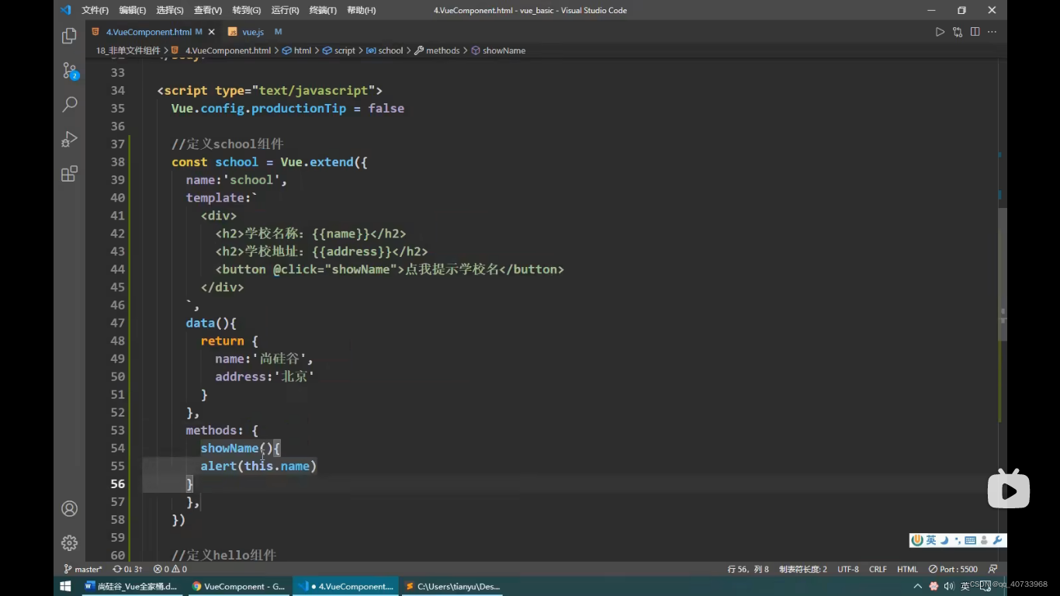Change the CRLF line ending setting
The height and width of the screenshot is (596, 1060).
(878, 569)
